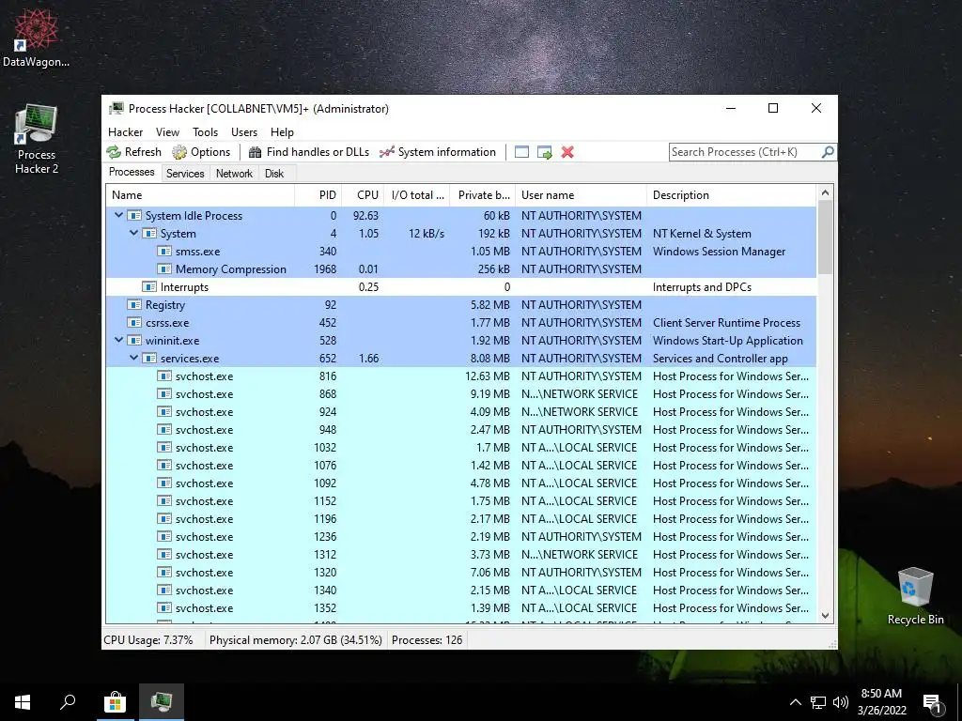The image size is (962, 721).
Task: Open the Options toolbar button
Action: click(201, 152)
